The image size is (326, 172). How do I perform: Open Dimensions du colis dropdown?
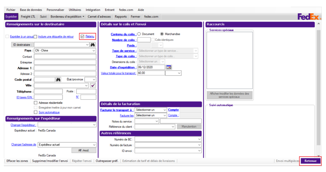163,62
